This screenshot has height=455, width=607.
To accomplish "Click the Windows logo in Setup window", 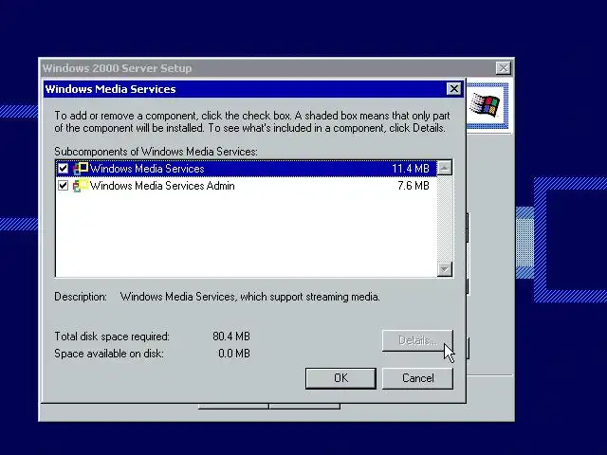I will (486, 105).
